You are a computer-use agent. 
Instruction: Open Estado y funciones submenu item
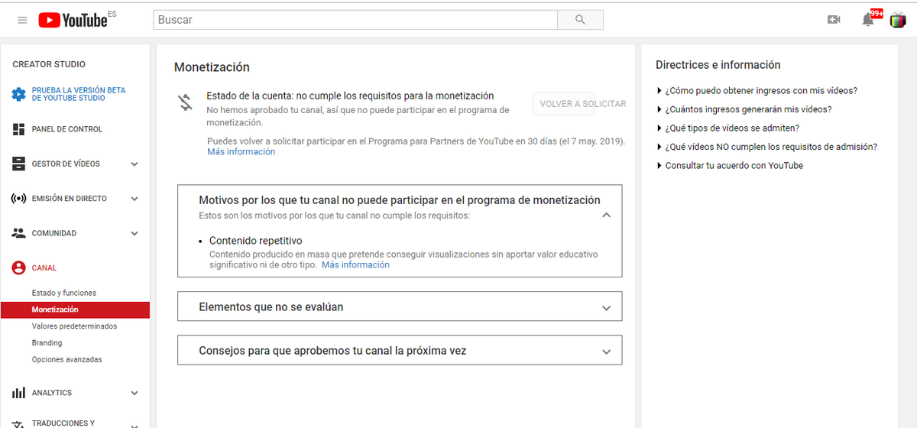[64, 293]
